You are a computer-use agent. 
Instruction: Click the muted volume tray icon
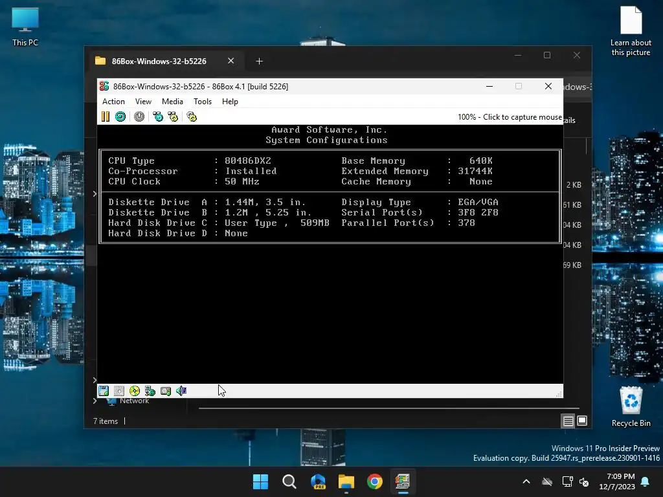coord(584,481)
